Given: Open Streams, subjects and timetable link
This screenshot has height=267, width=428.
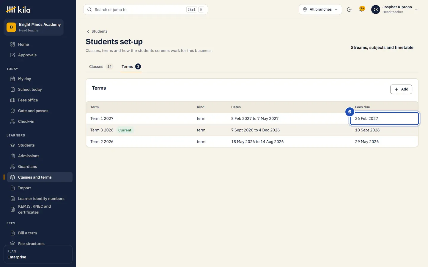Looking at the screenshot, I should [x=382, y=47].
